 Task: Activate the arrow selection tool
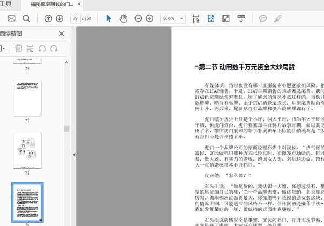coord(109,18)
